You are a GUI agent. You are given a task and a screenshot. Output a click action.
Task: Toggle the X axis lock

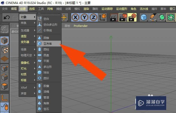click(75, 17)
